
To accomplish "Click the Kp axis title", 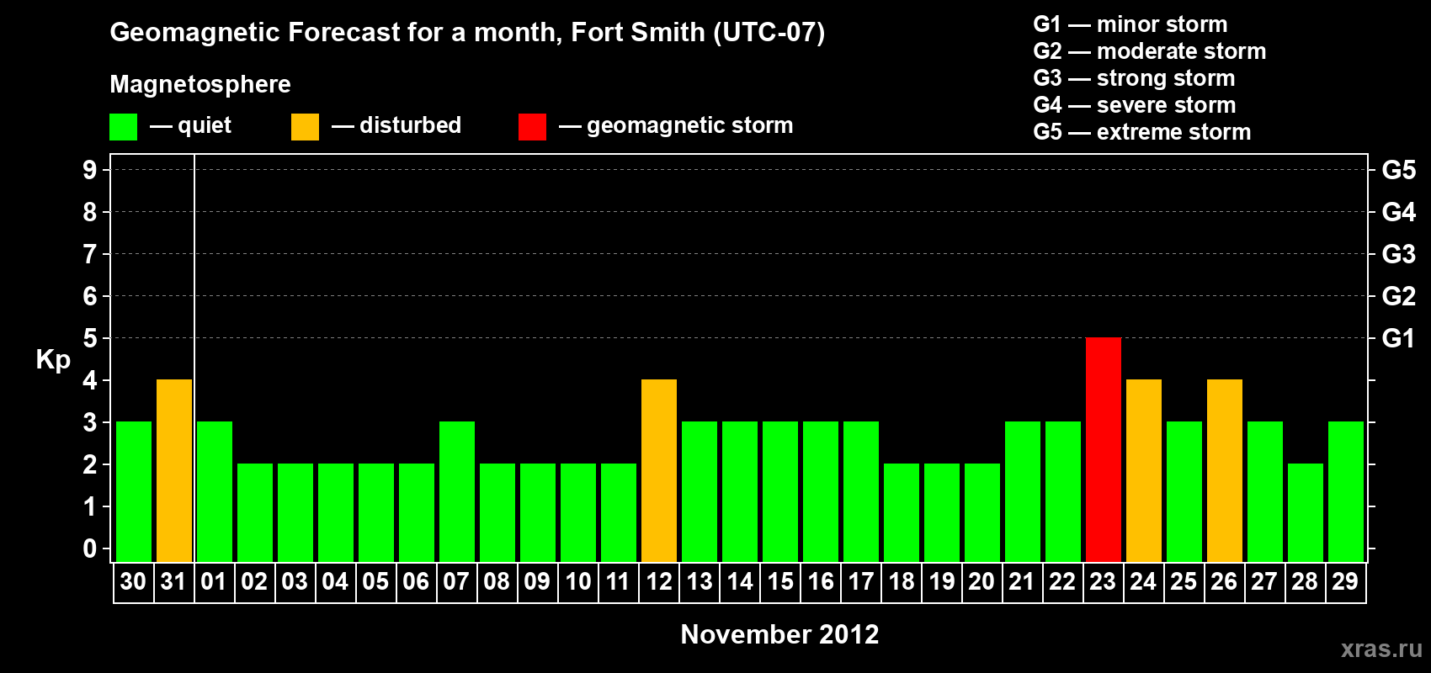I will (53, 360).
